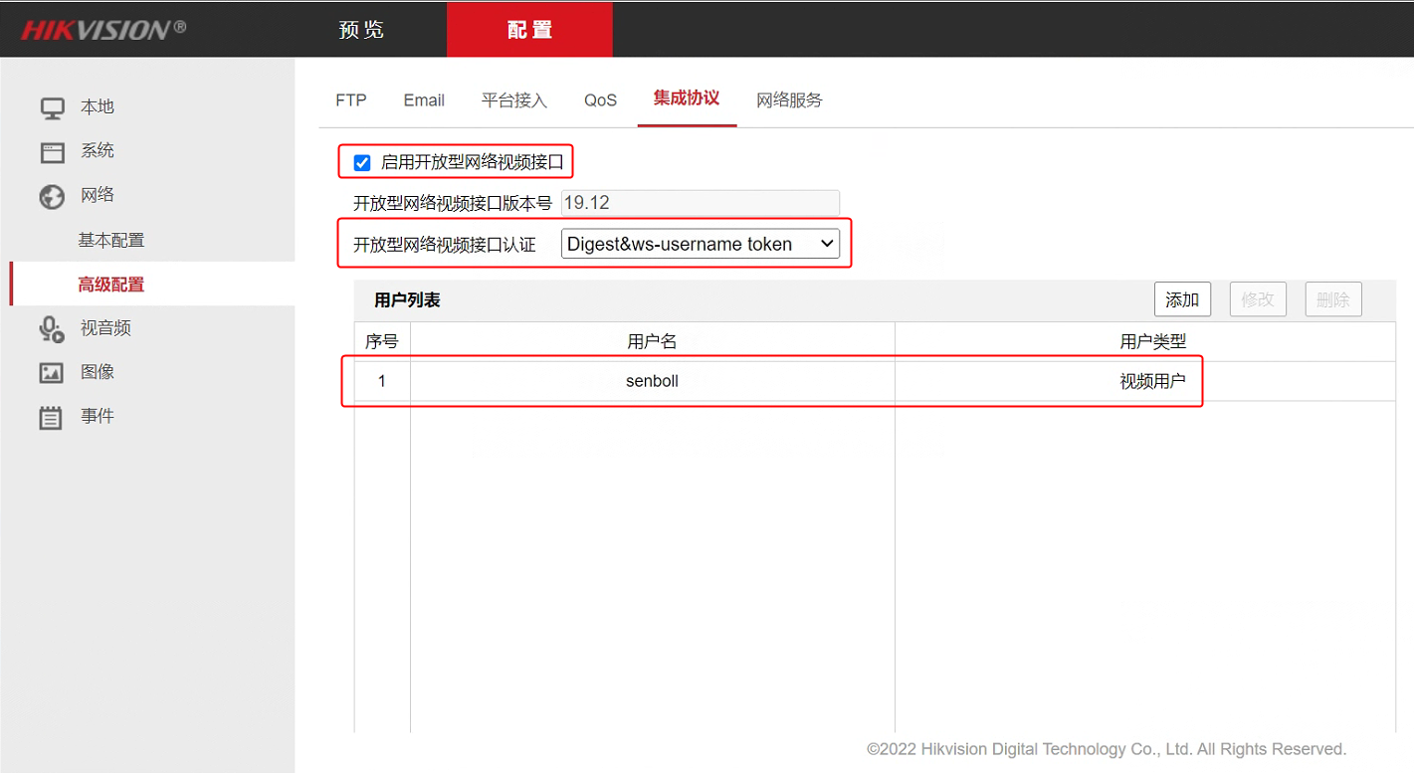
Task: Switch to the 预览 top tab
Action: (x=361, y=30)
